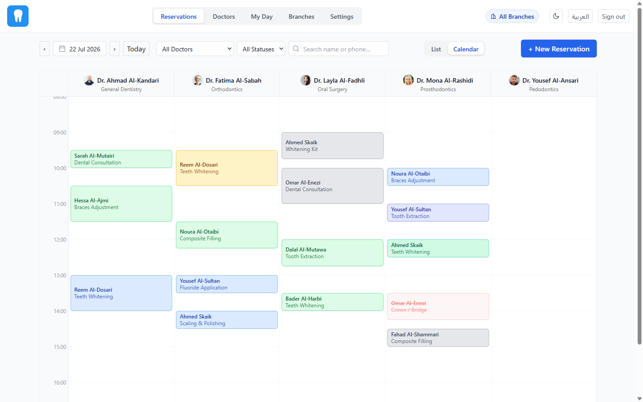Click the Dr. Layla Al-Fadhli header name

[x=339, y=80]
